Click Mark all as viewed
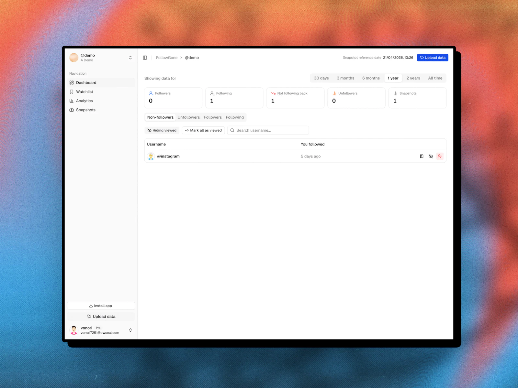The width and height of the screenshot is (518, 388). (203, 130)
